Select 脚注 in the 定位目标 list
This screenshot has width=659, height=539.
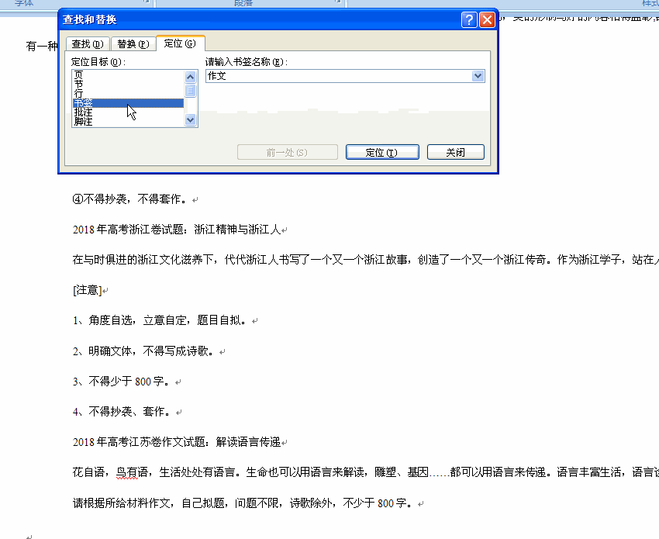point(128,122)
